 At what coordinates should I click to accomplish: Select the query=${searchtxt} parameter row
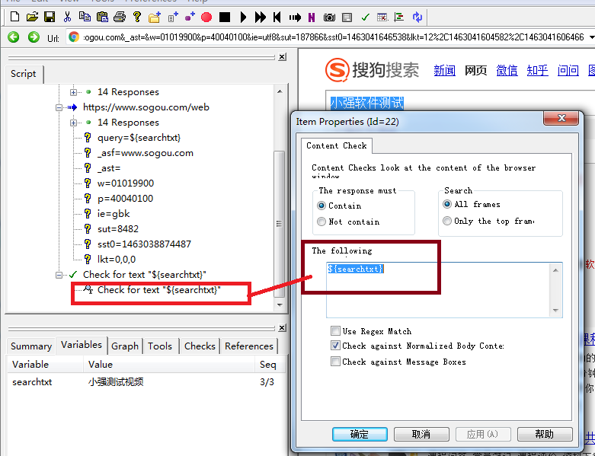click(x=139, y=138)
